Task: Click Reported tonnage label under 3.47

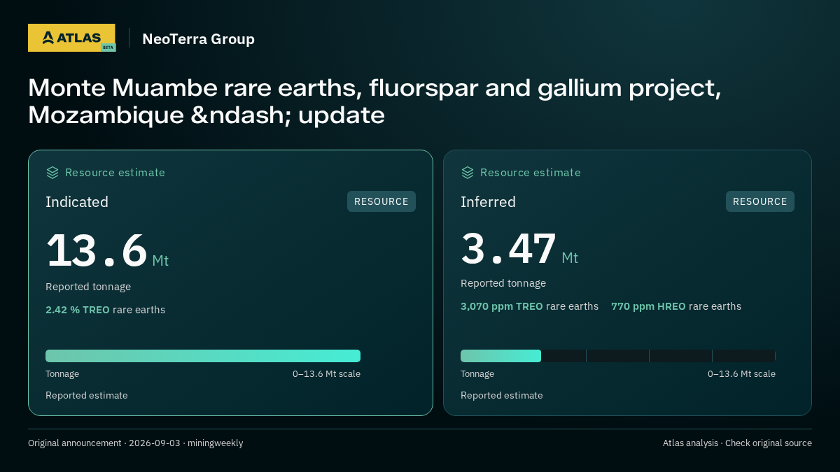Action: point(503,283)
